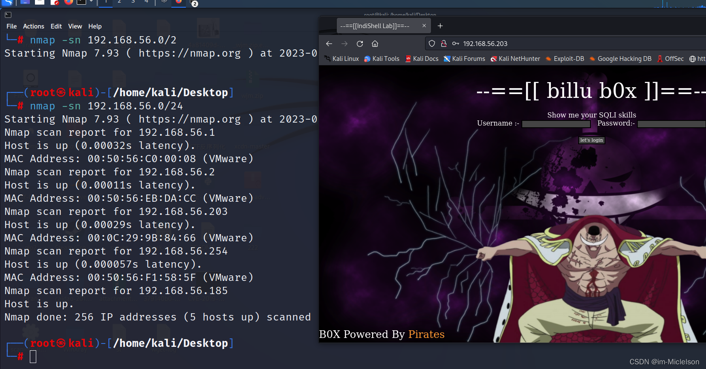Open the Firefox home page
The height and width of the screenshot is (369, 706).
[x=375, y=44]
